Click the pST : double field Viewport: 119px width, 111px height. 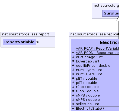pos(85,83)
